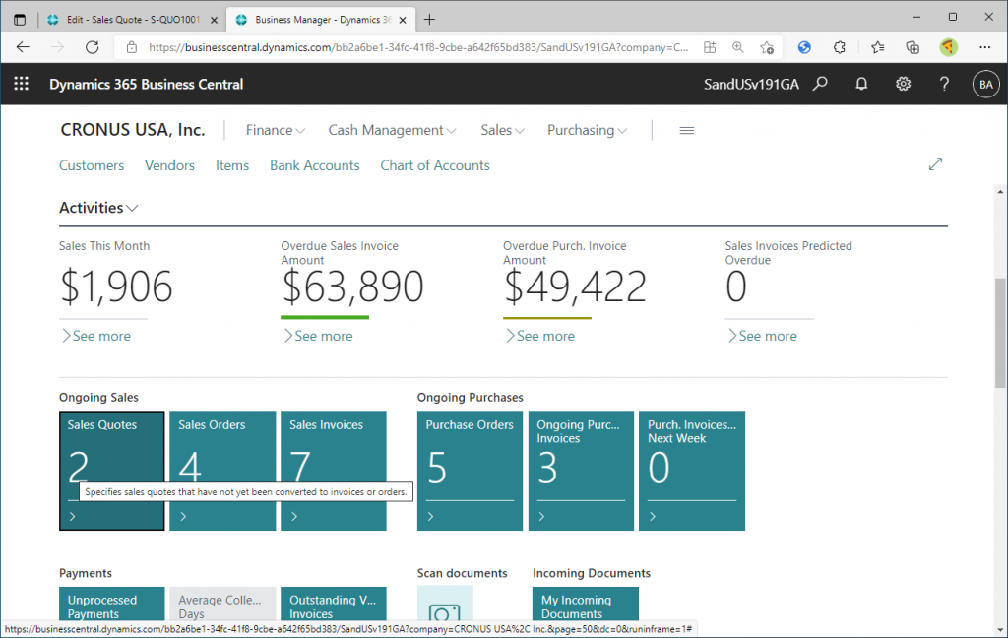The image size is (1008, 638).
Task: Open browser collections icon
Action: [x=913, y=47]
